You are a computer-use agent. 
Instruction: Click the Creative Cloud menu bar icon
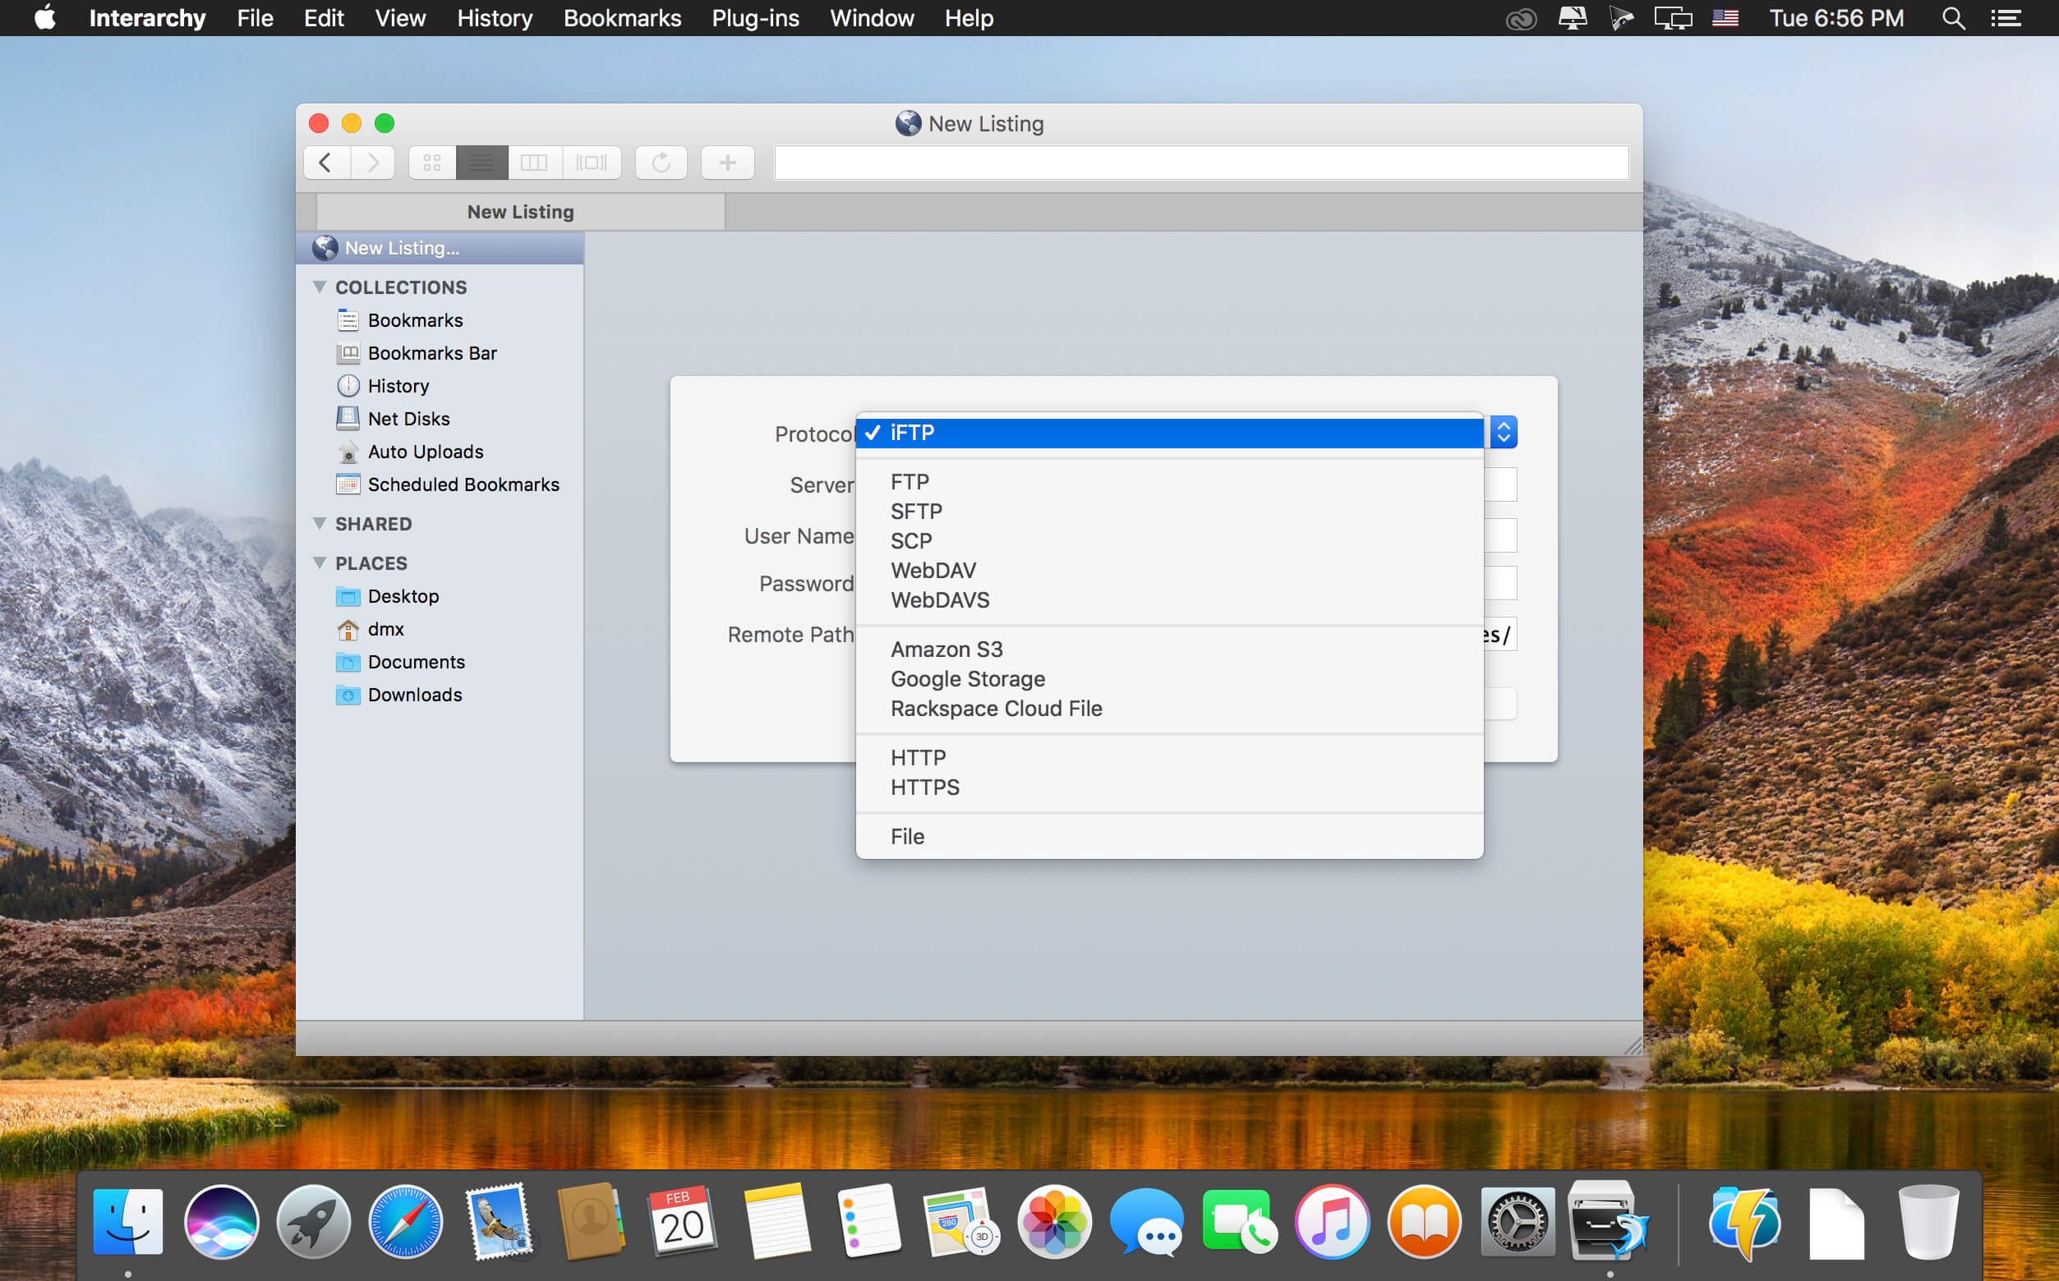point(1521,19)
